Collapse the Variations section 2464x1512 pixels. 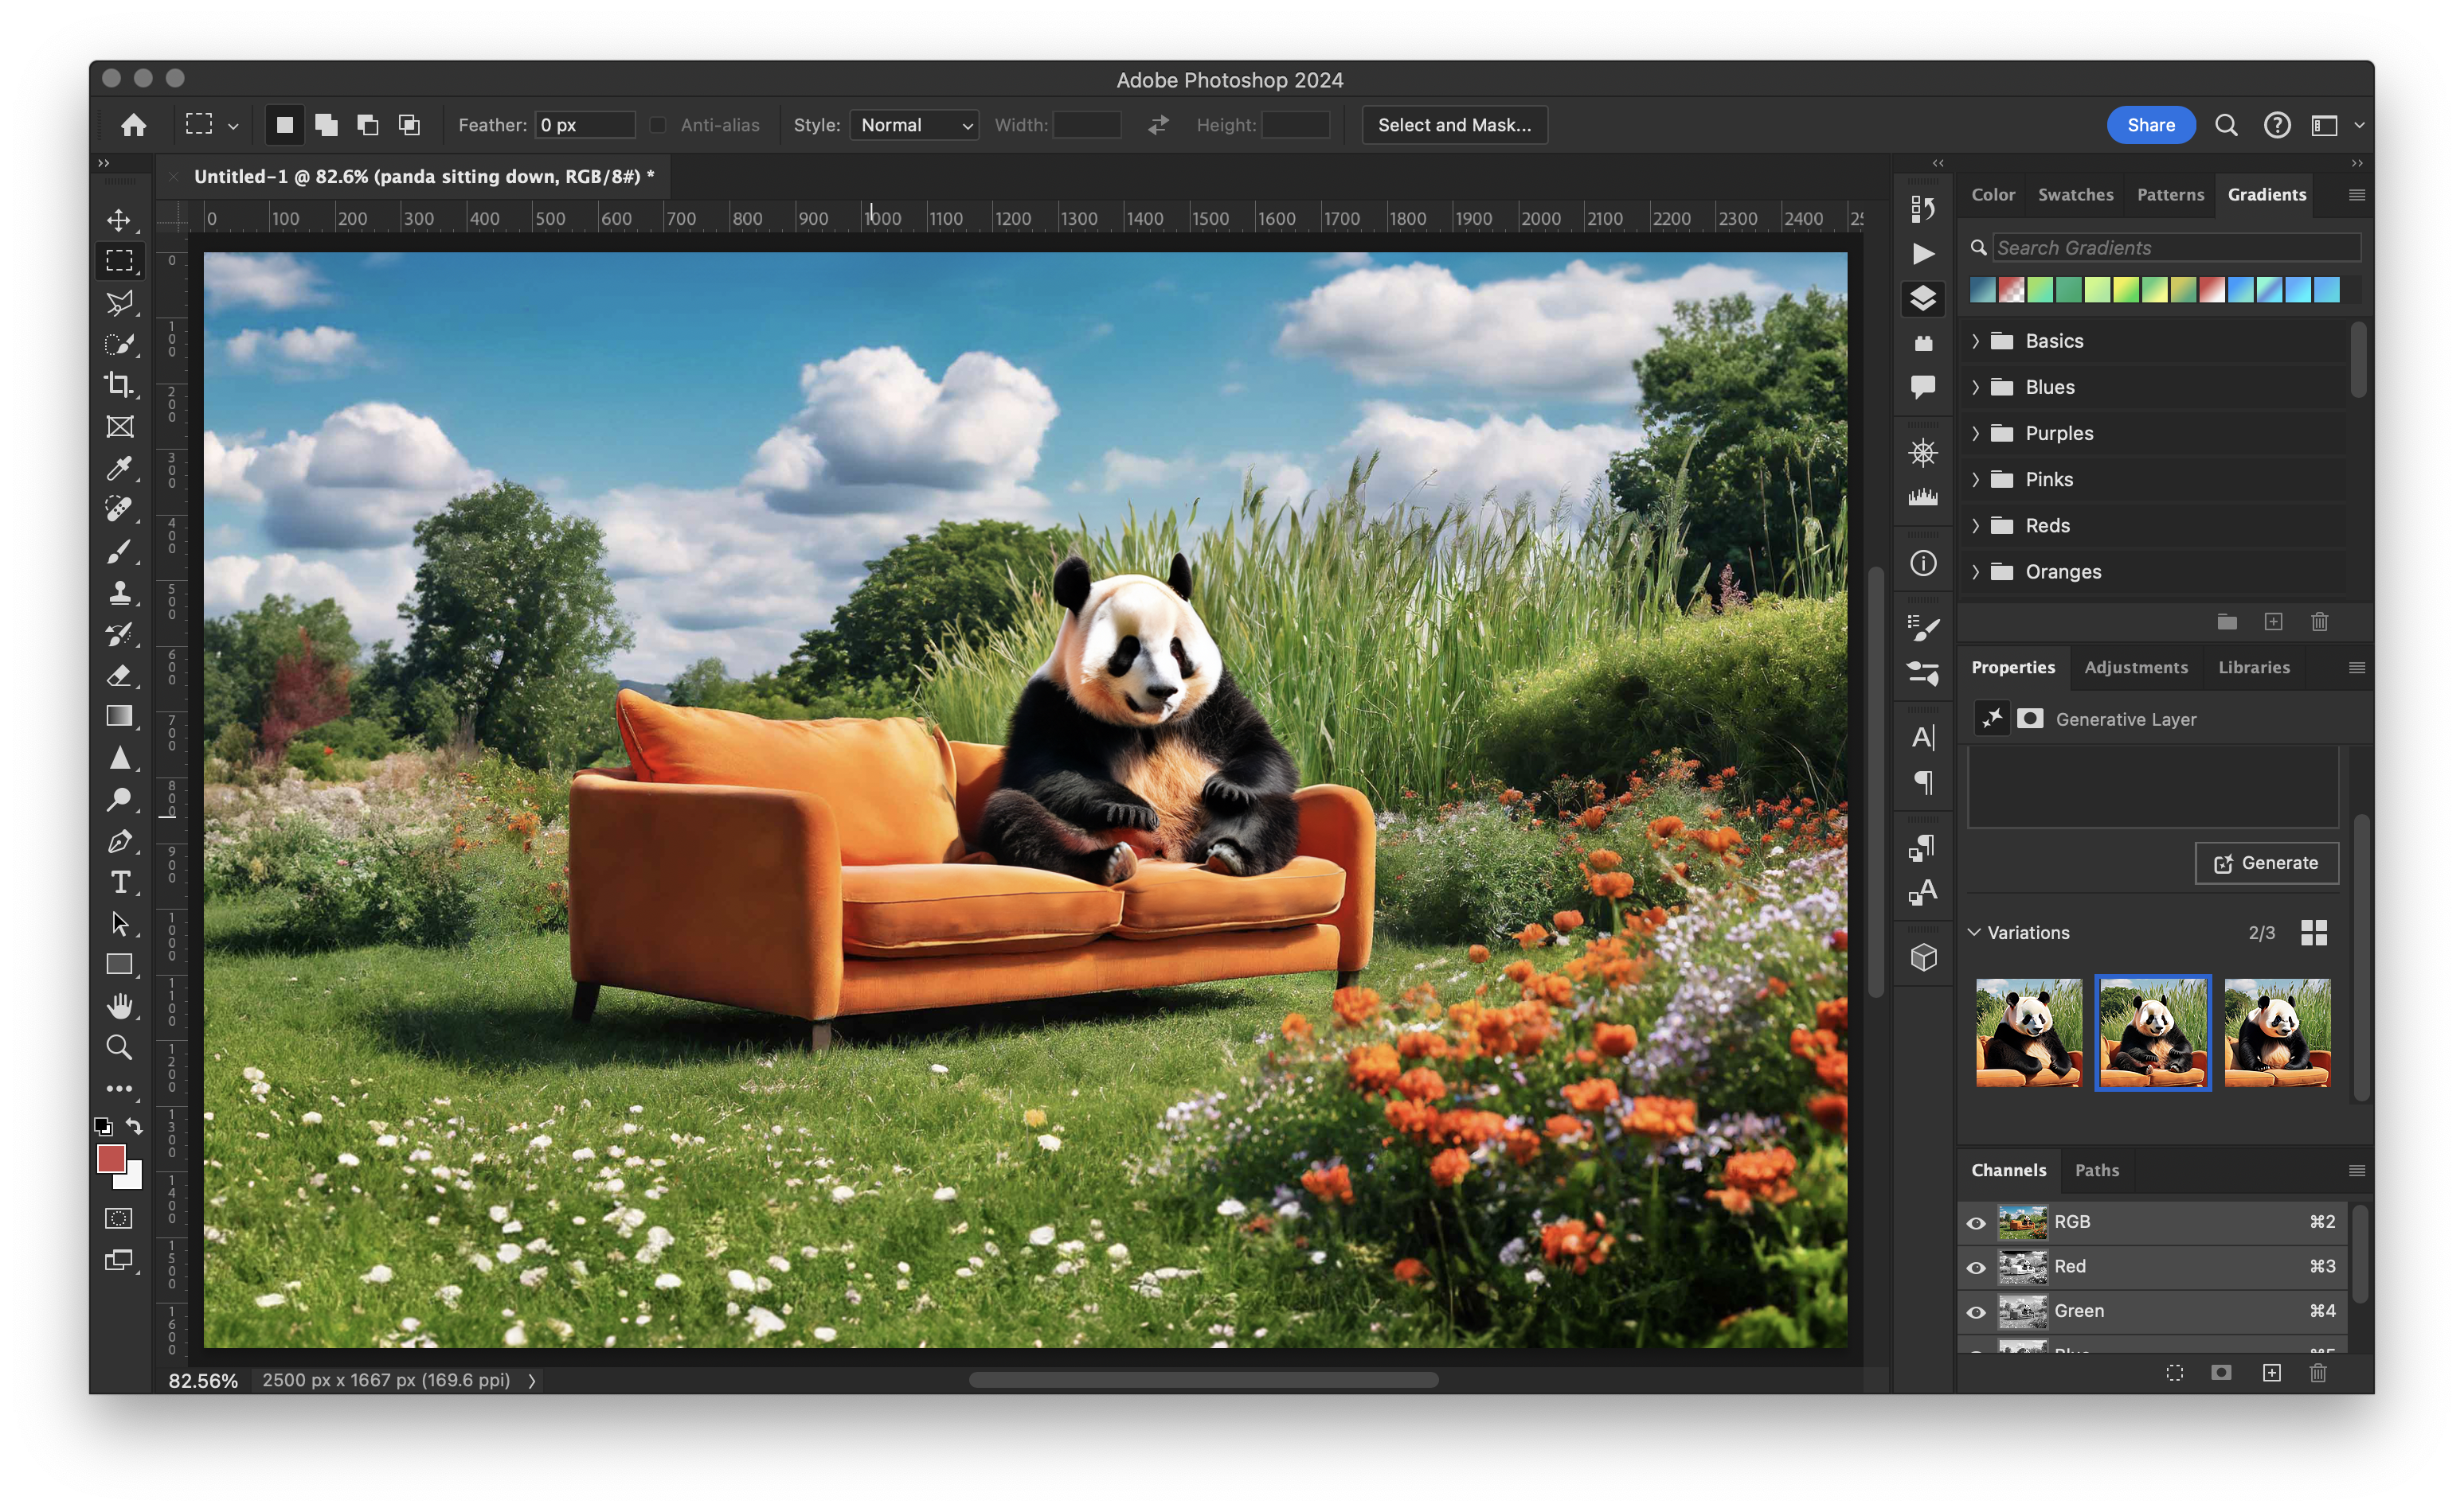1974,932
